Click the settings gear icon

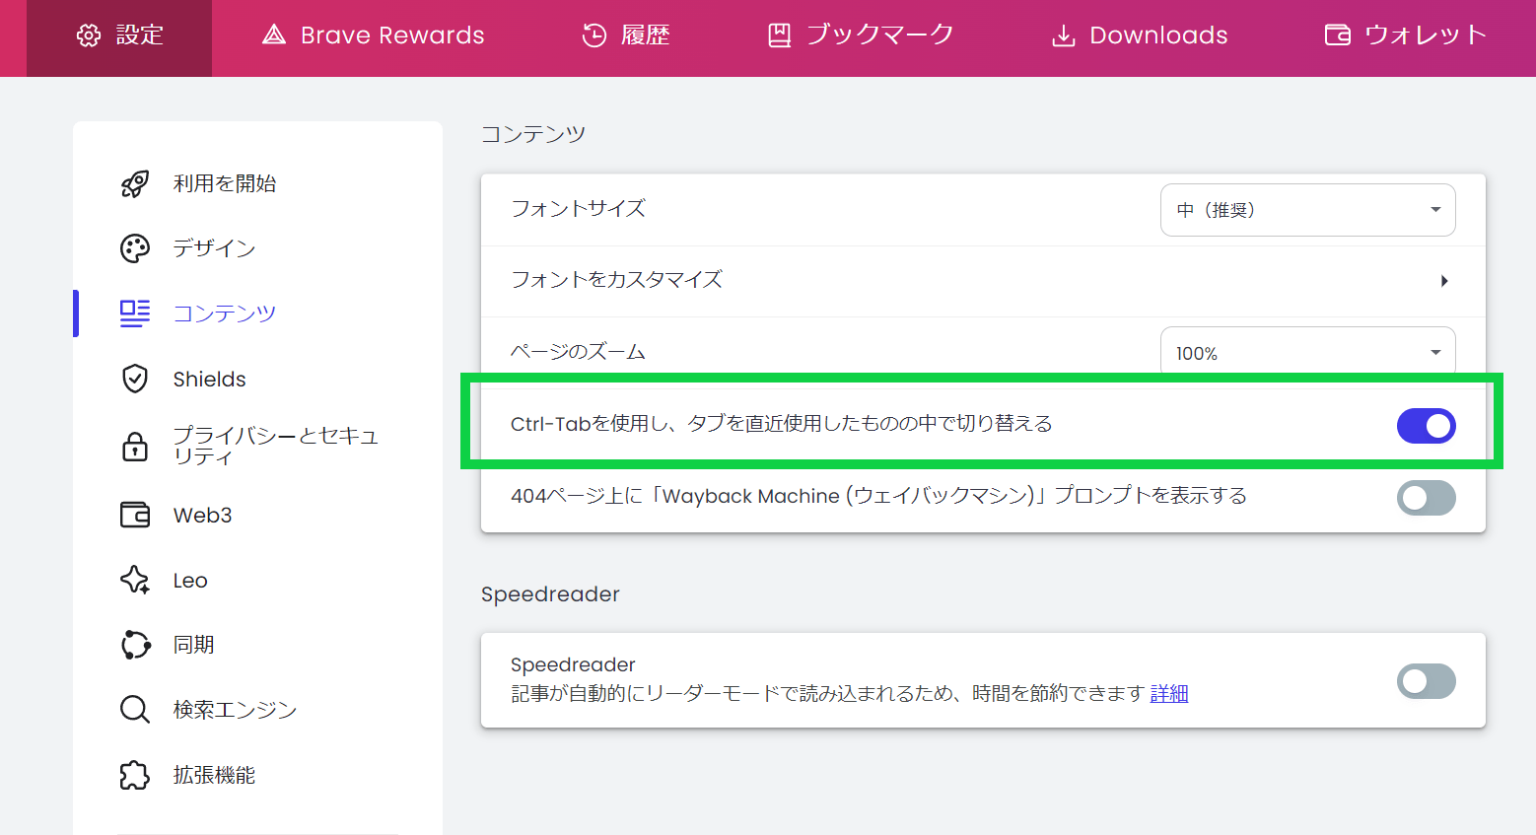(x=89, y=35)
